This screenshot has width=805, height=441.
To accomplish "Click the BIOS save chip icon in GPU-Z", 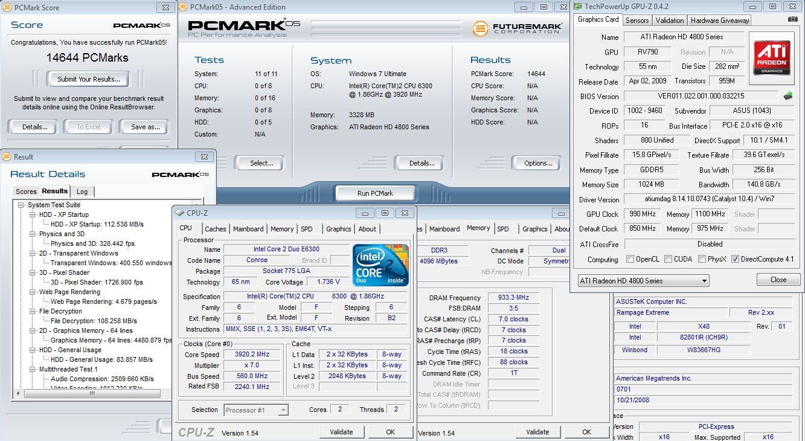I will tap(787, 96).
